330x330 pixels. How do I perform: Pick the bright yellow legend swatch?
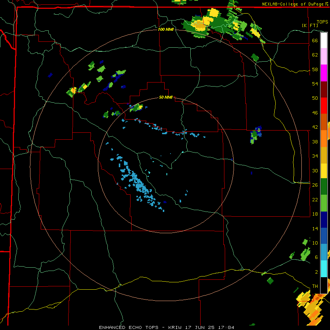(324, 170)
